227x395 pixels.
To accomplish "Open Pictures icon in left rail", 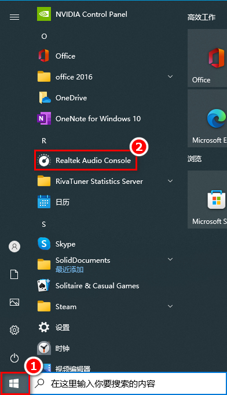I will pos(14,302).
